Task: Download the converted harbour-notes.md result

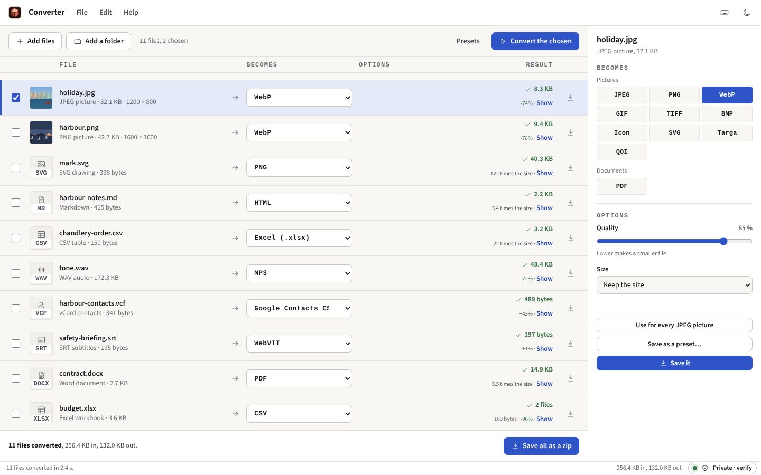Action: point(571,203)
